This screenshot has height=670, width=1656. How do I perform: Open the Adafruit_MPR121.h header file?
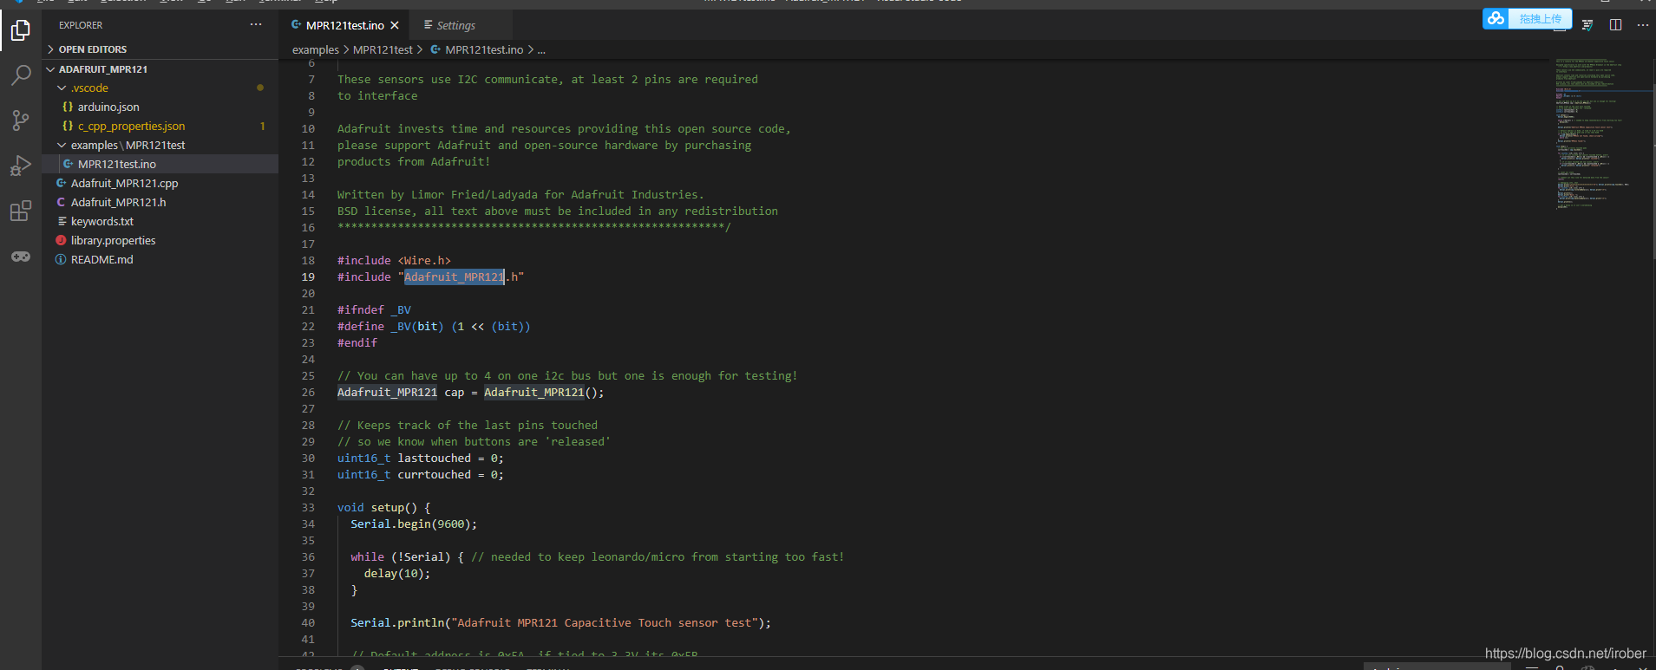(160, 203)
